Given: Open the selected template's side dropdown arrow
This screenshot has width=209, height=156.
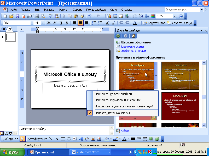Looking at the screenshot, I should [x=156, y=76].
